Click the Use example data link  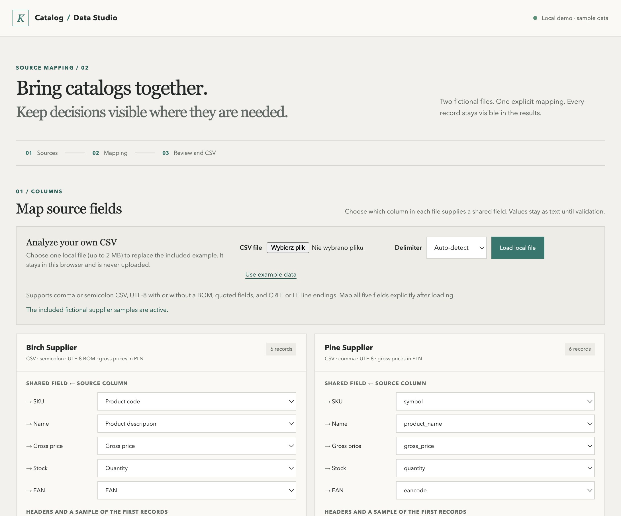(x=271, y=274)
